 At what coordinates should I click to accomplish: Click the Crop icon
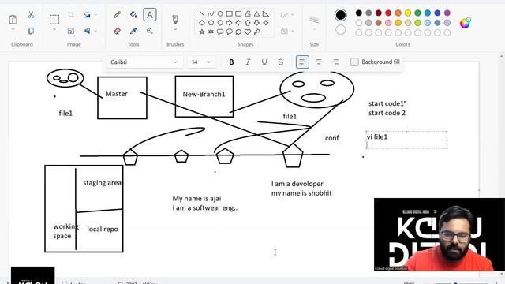click(x=71, y=14)
